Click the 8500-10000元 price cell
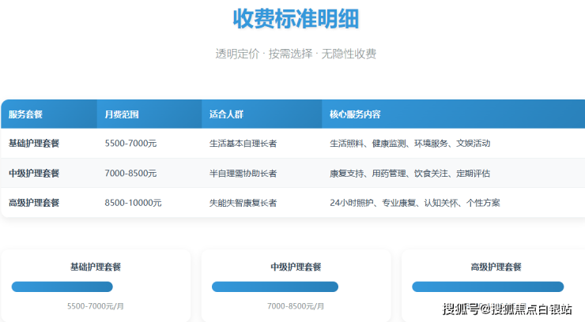 click(133, 203)
